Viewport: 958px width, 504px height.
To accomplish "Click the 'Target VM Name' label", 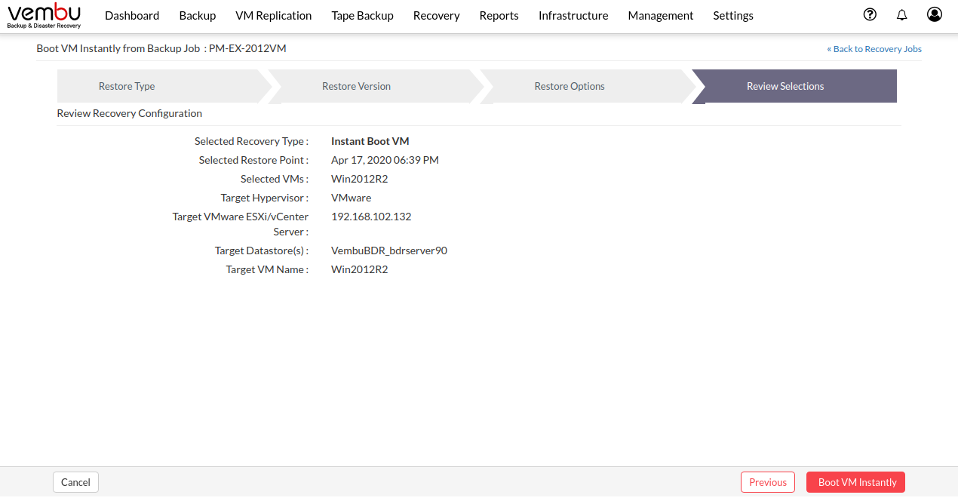I will (x=267, y=269).
